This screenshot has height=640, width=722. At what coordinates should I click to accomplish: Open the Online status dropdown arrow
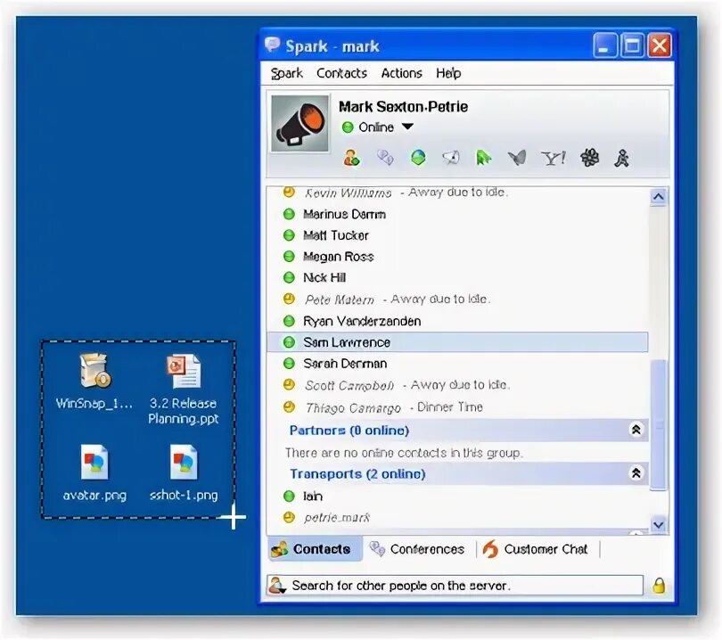407,127
